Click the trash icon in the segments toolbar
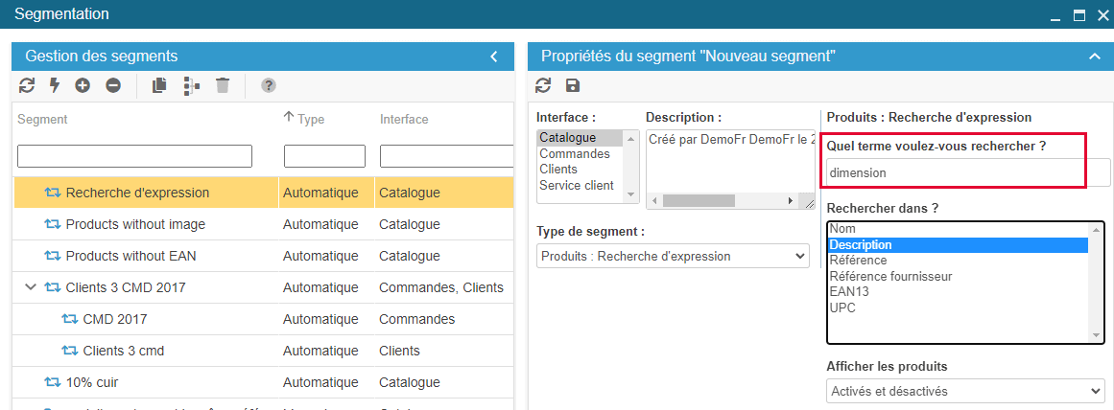Screen dimensions: 1114x410 pyautogui.click(x=223, y=85)
